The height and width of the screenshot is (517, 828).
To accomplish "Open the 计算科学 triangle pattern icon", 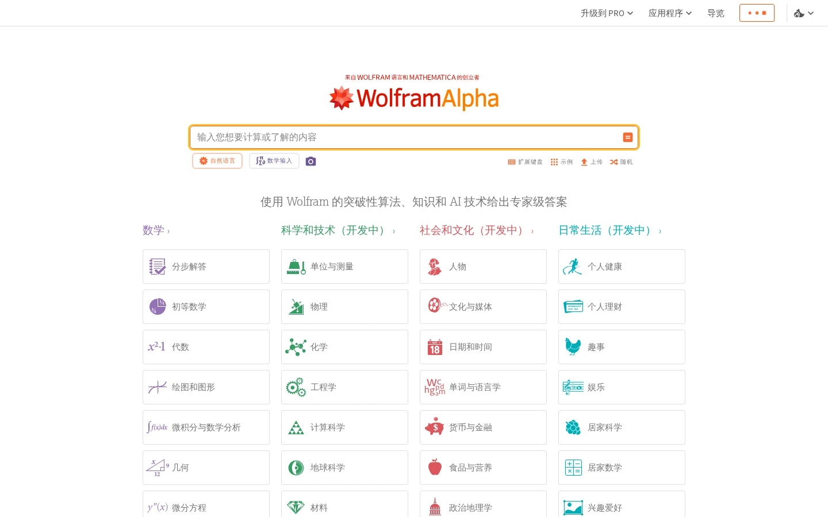I will pos(296,427).
